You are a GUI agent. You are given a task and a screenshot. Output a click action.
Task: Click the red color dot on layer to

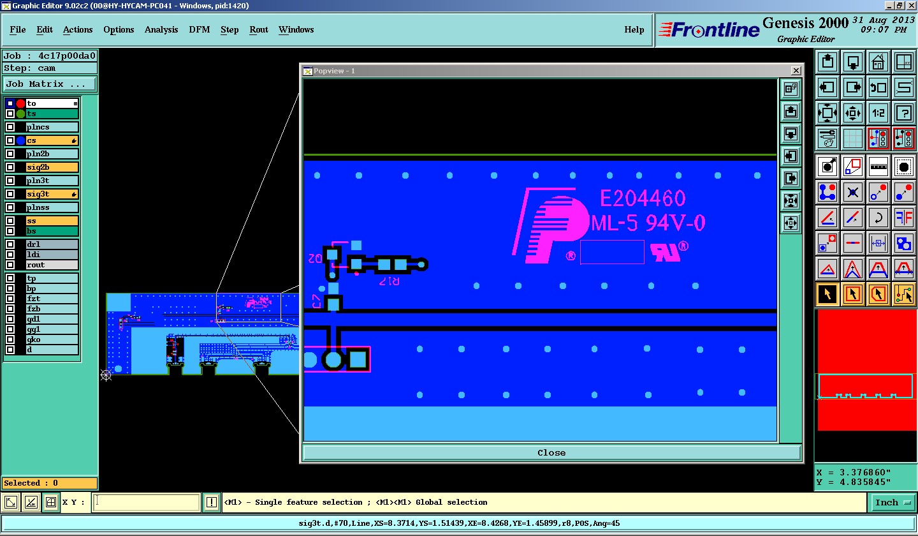click(x=20, y=103)
